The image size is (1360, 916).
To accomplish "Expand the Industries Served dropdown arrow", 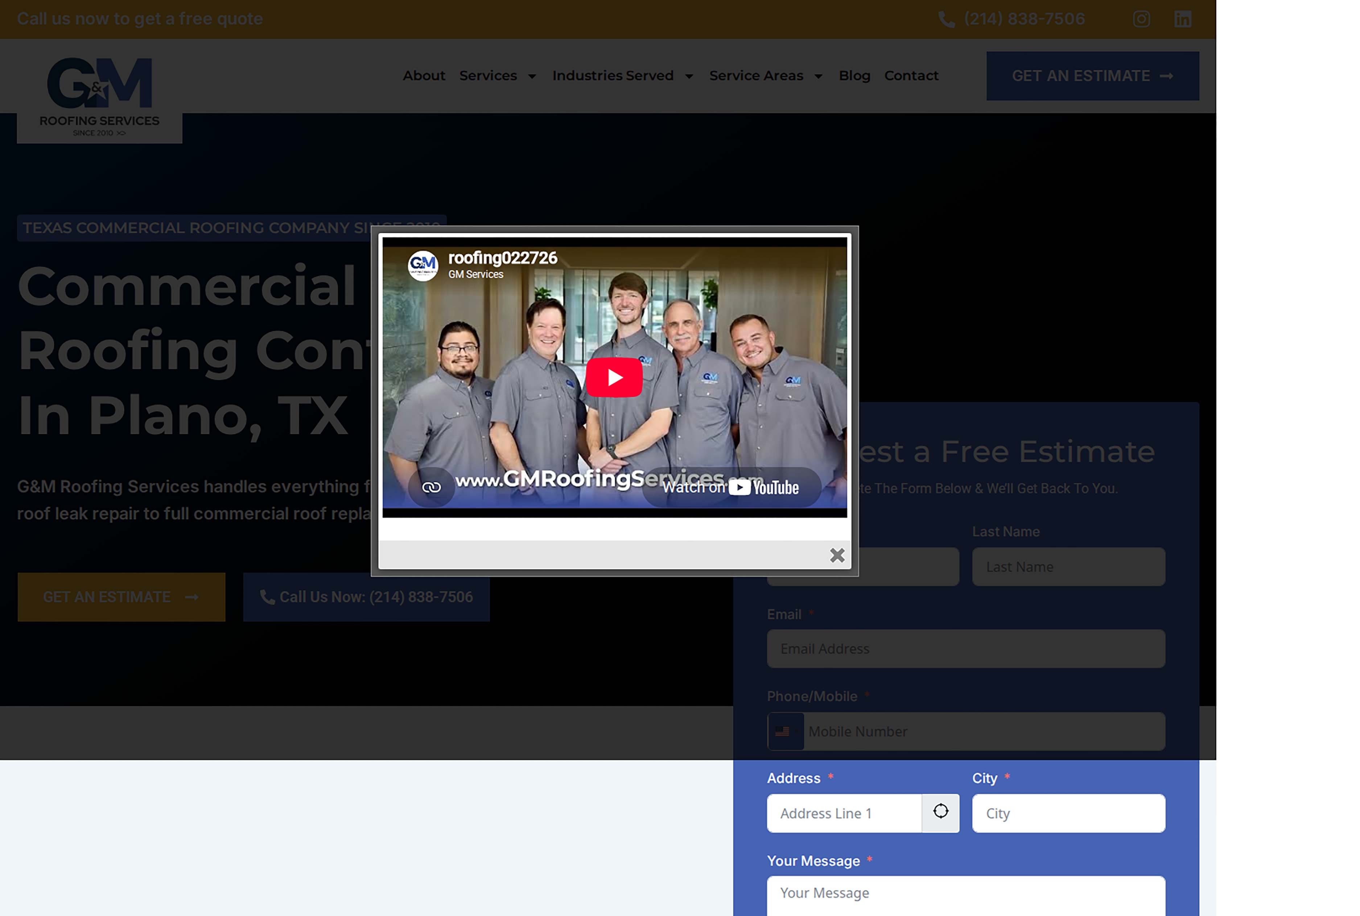I will point(689,77).
